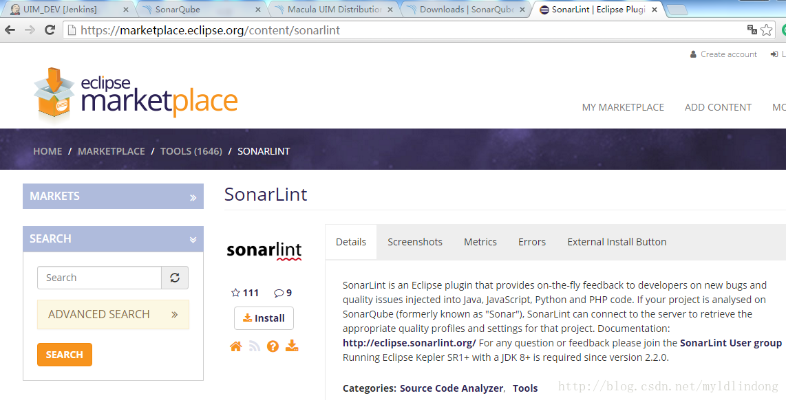
Task: Open ADD CONTENT menu item
Action: (x=718, y=107)
